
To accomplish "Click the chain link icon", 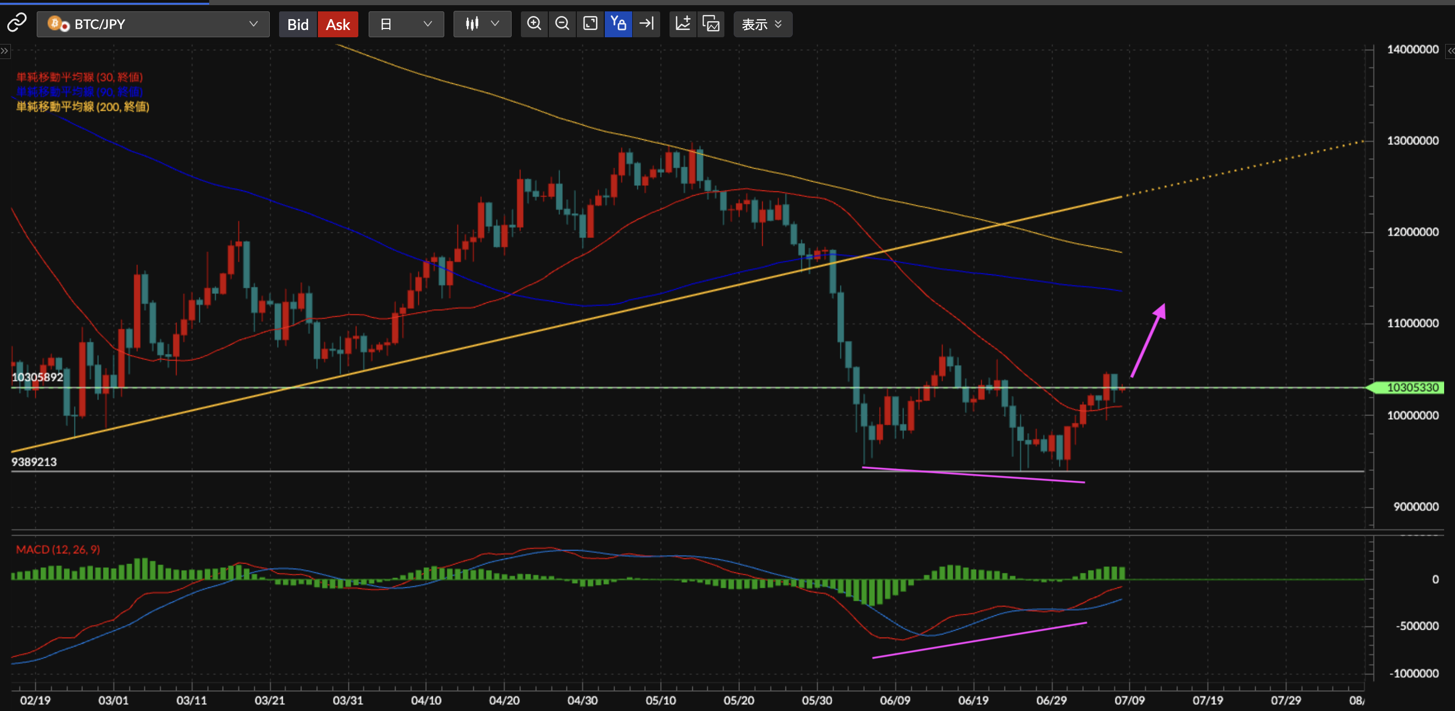I will (17, 23).
